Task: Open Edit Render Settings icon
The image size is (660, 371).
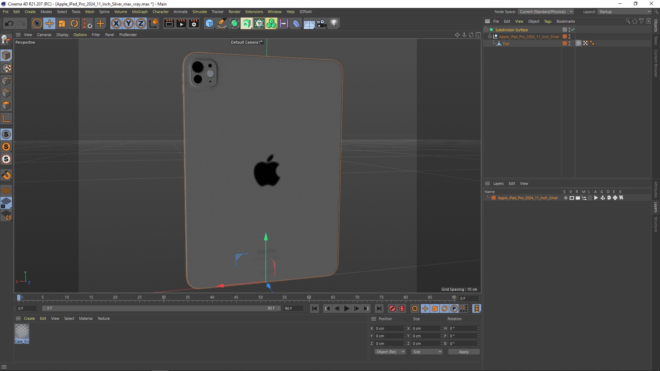Action: (194, 23)
